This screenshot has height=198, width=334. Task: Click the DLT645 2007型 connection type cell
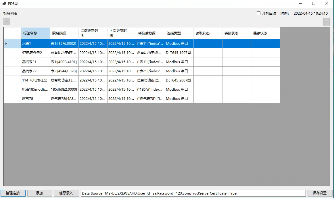[179, 80]
